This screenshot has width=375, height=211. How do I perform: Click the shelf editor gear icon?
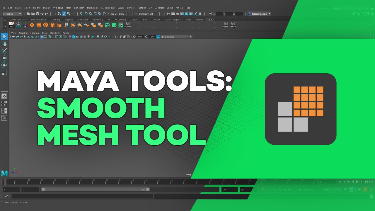[4, 26]
